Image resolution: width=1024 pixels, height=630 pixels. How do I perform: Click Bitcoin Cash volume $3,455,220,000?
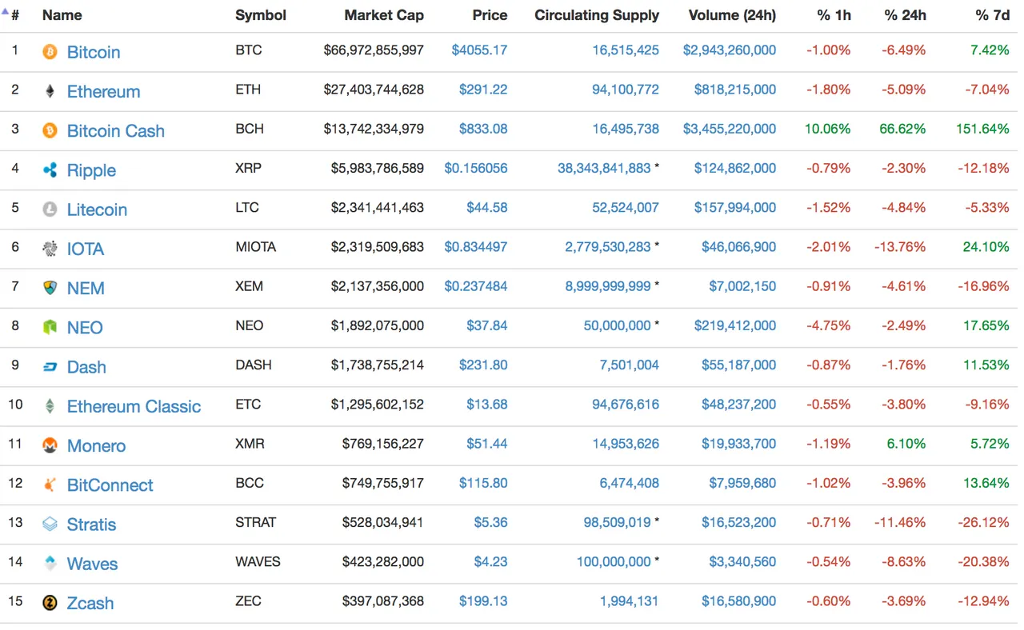(x=730, y=129)
